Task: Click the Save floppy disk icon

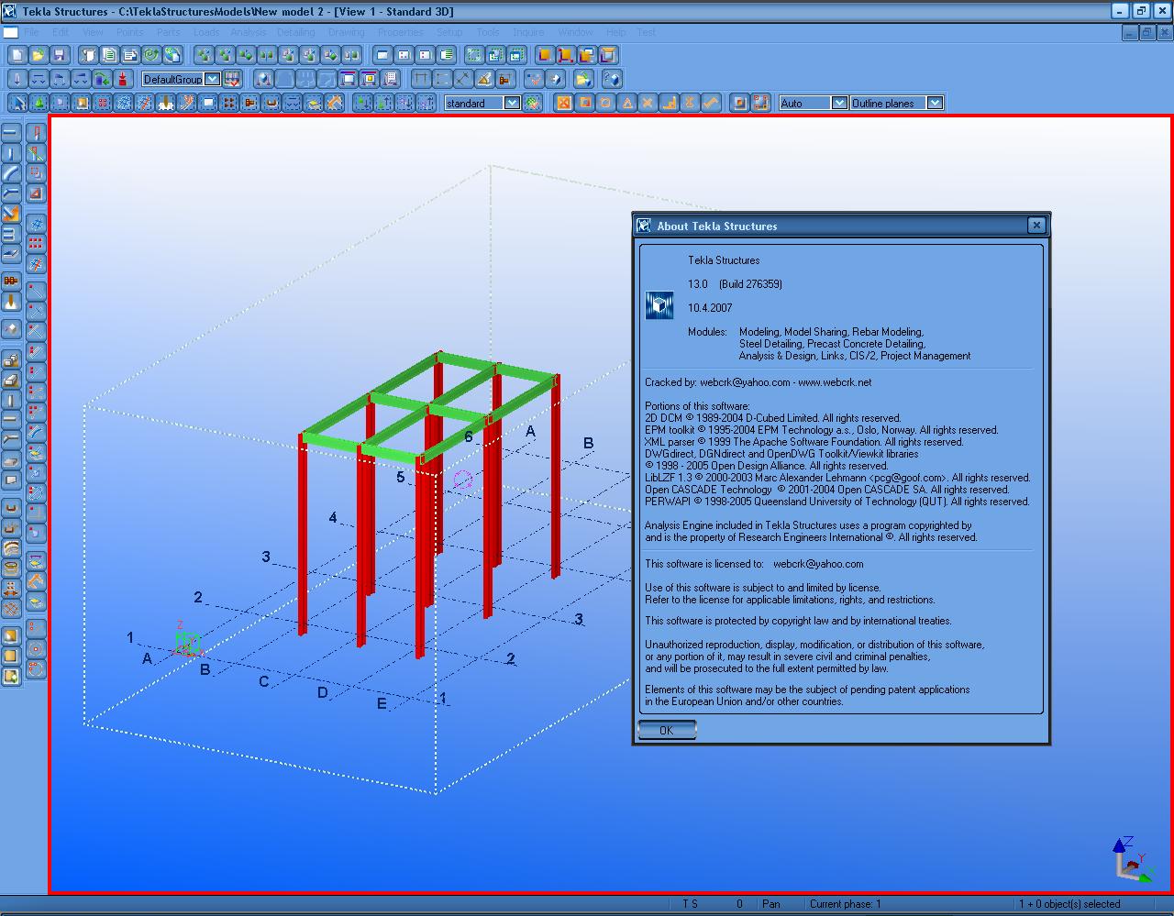Action: click(x=59, y=55)
